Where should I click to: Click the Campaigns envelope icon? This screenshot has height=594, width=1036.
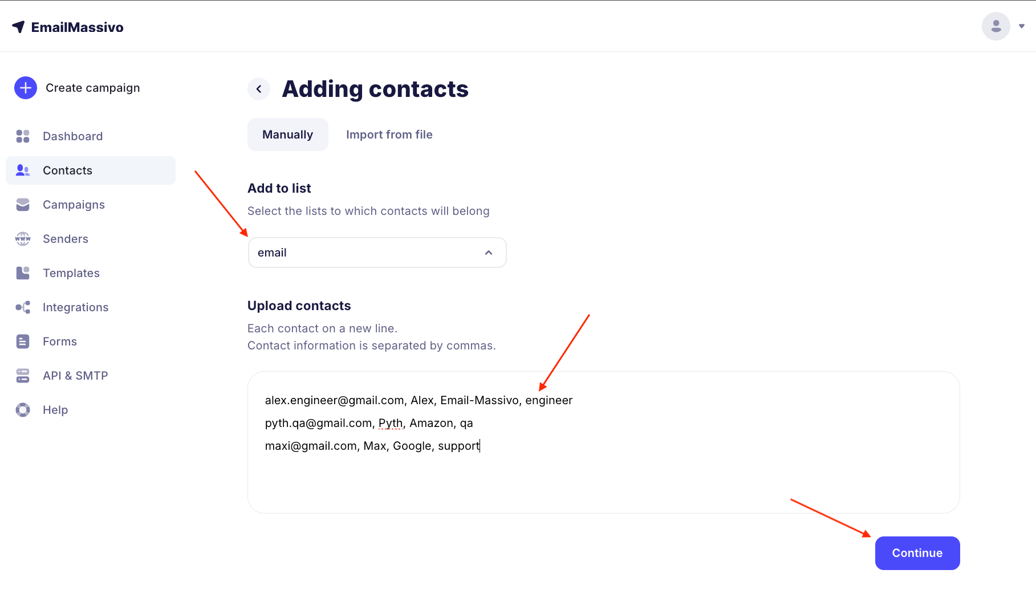coord(23,205)
